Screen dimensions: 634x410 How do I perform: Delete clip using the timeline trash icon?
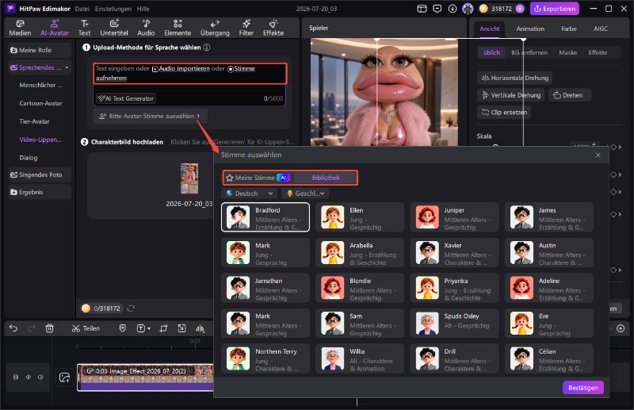pos(49,328)
